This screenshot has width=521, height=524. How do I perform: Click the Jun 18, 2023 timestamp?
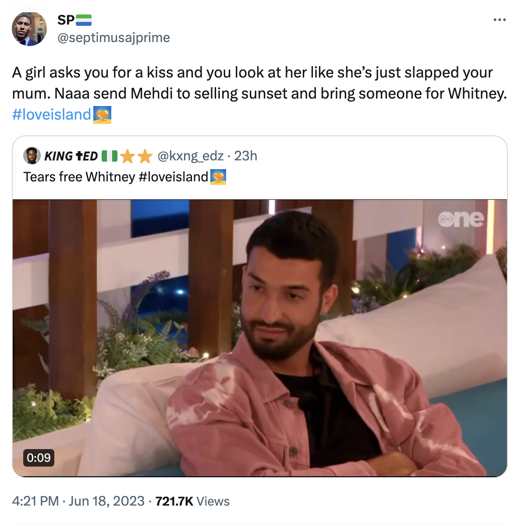[106, 501]
